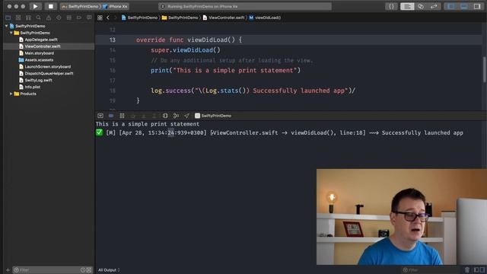Open the All Output console selector
The image size is (487, 274).
tap(109, 270)
